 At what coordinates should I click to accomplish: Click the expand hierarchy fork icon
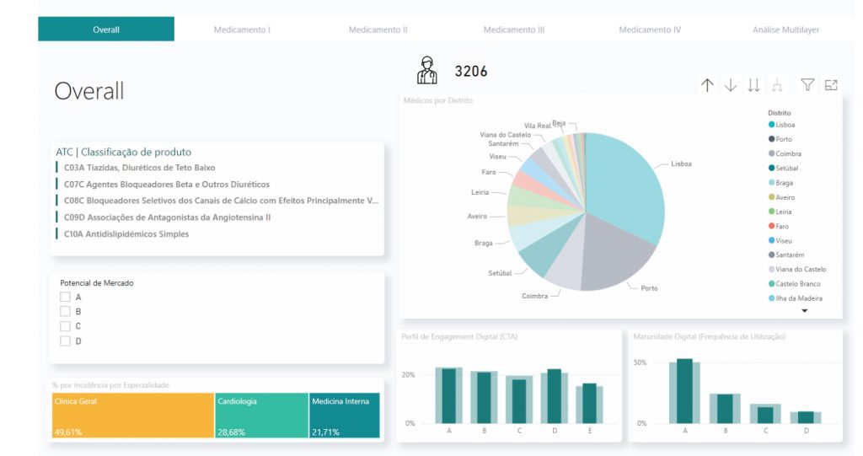pyautogui.click(x=777, y=85)
